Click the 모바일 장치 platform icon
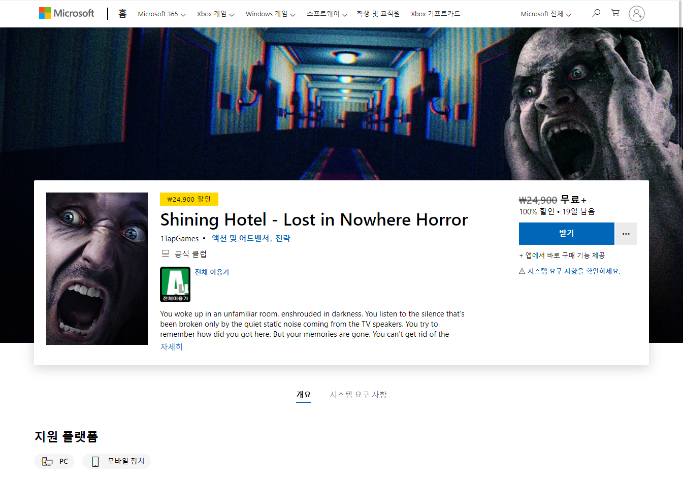 [x=95, y=461]
